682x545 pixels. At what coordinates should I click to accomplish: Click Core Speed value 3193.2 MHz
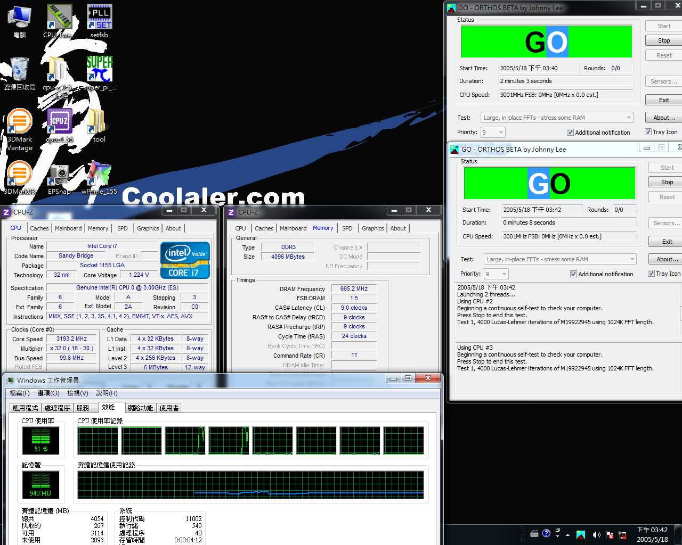tap(71, 338)
